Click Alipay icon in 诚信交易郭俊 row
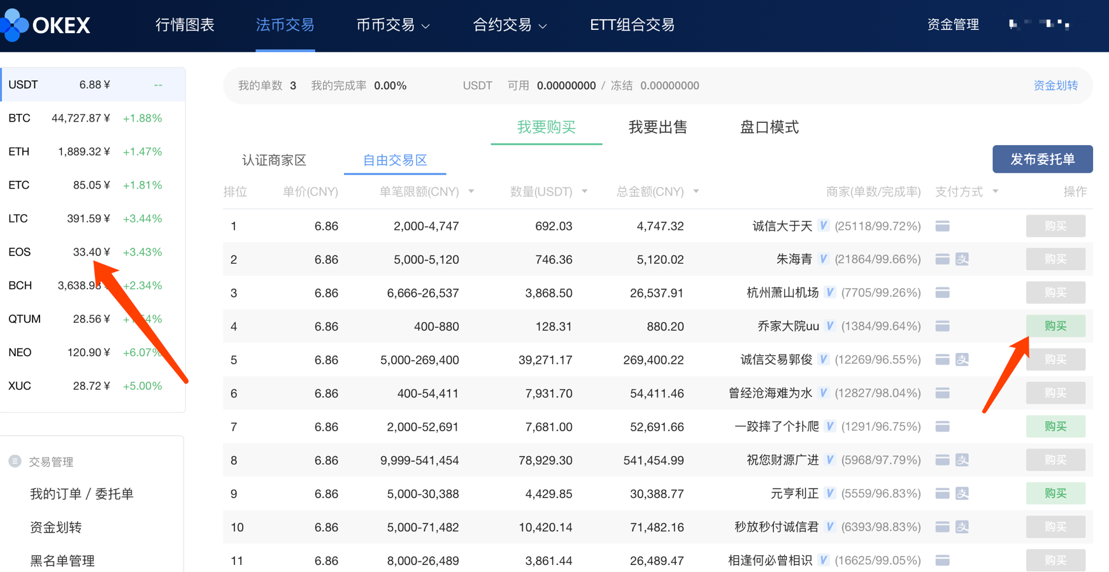This screenshot has height=572, width=1109. pyautogui.click(x=962, y=360)
